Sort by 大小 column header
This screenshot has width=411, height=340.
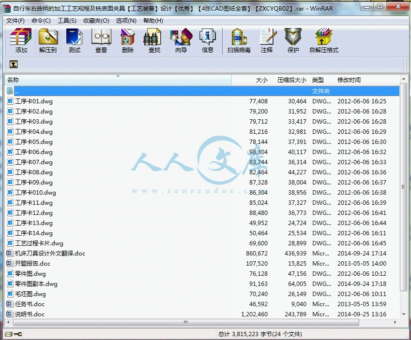pyautogui.click(x=251, y=80)
